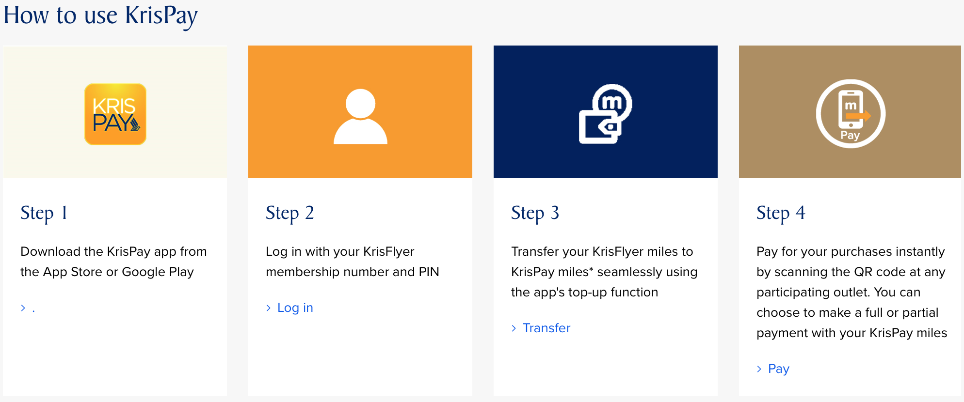
Task: Click the chevron link under Step 1
Action: [28, 309]
